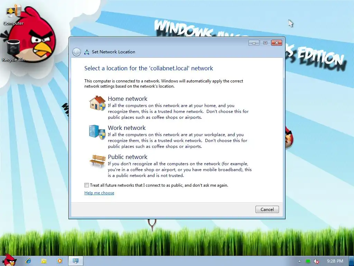The width and height of the screenshot is (354, 266).
Task: Select the Home network heading
Action: (128, 99)
